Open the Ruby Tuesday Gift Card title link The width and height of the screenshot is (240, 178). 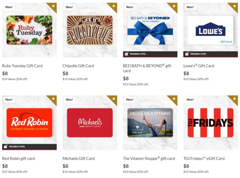(x=22, y=66)
